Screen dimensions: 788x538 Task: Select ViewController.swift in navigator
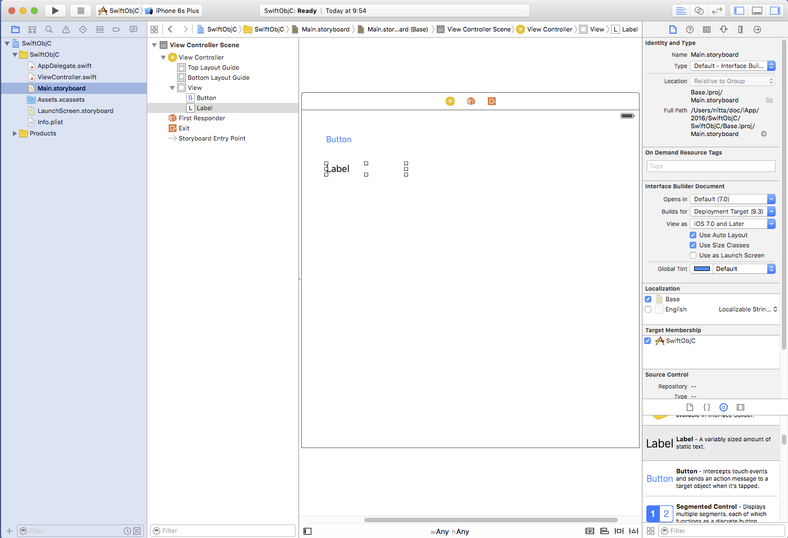coord(67,77)
